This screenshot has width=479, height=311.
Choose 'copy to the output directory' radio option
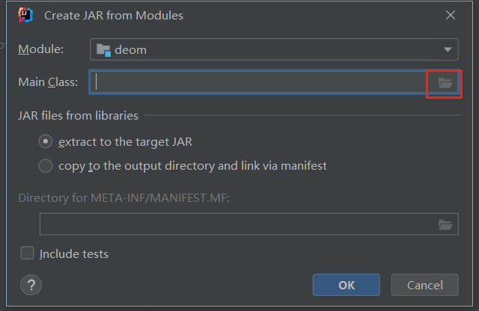coord(46,165)
